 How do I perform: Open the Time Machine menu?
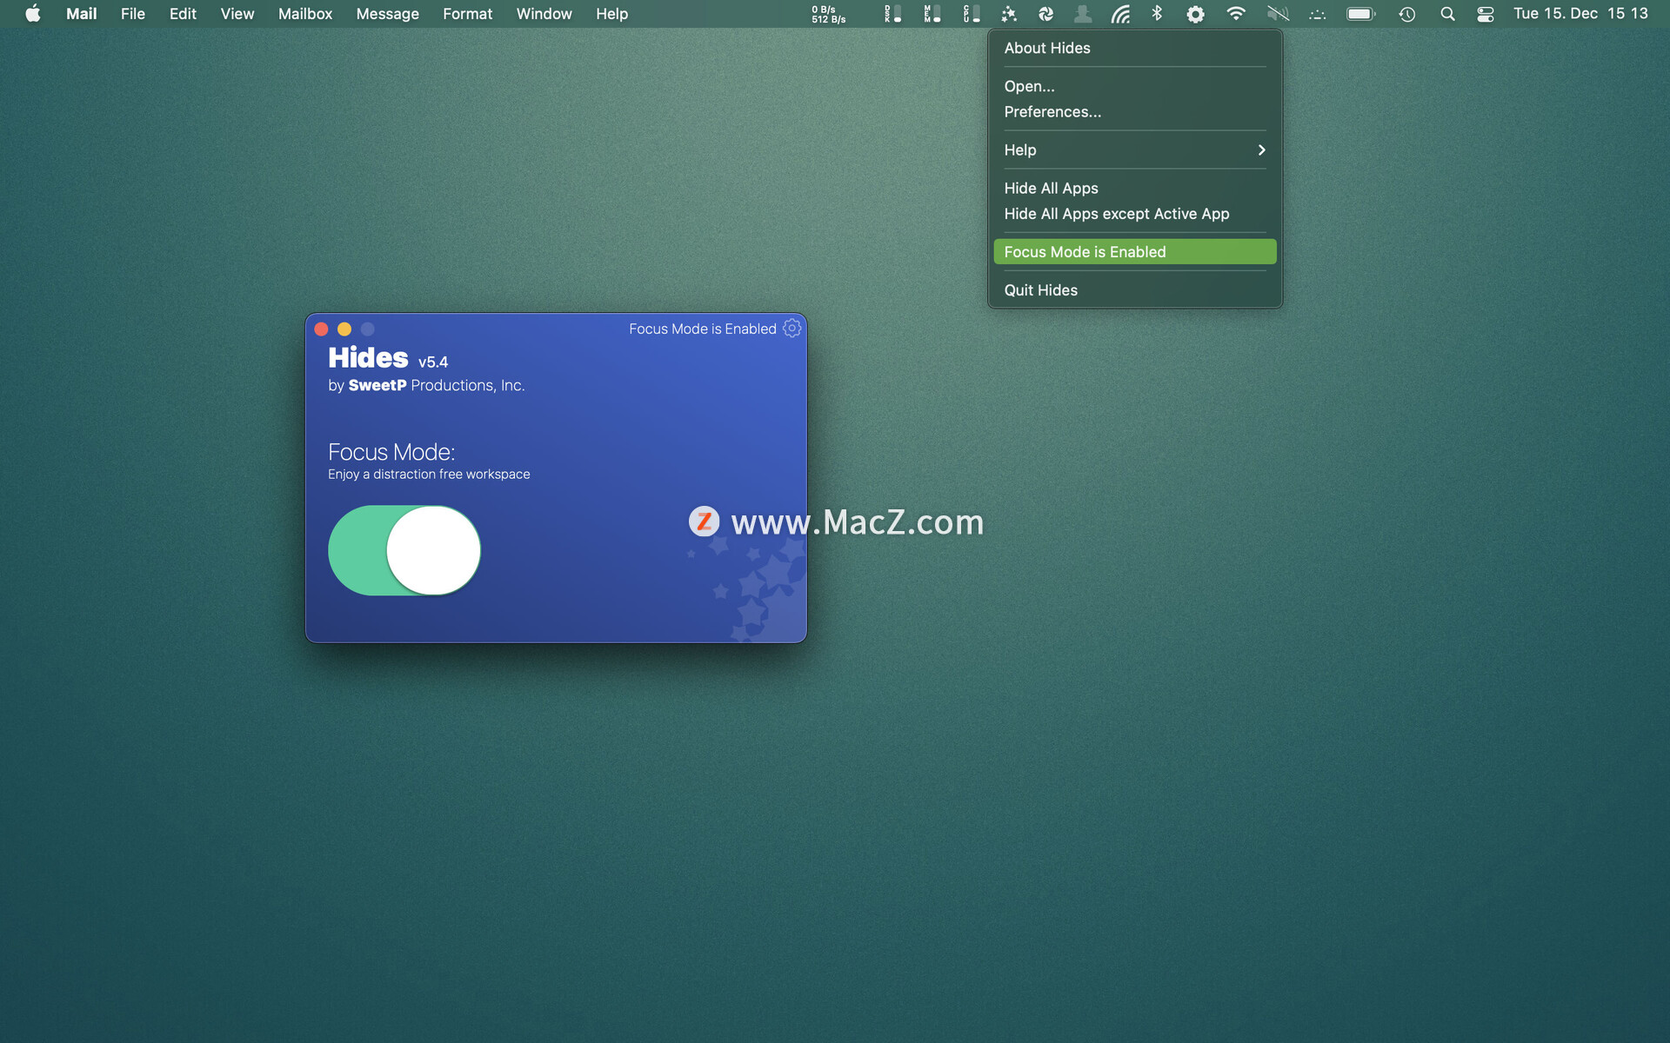click(1406, 14)
